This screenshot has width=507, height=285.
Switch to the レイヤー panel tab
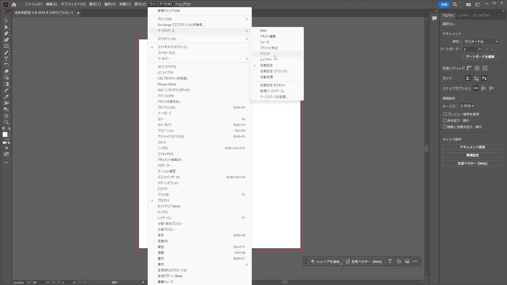coord(463,16)
